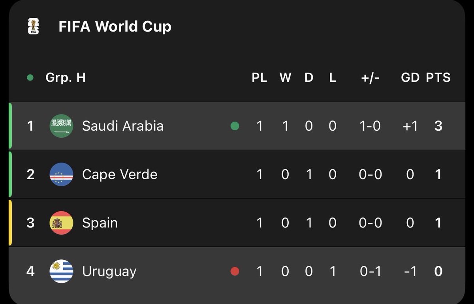Tap the Saudi Arabia flag icon
Viewport: 474px width, 304px height.
pyautogui.click(x=61, y=126)
